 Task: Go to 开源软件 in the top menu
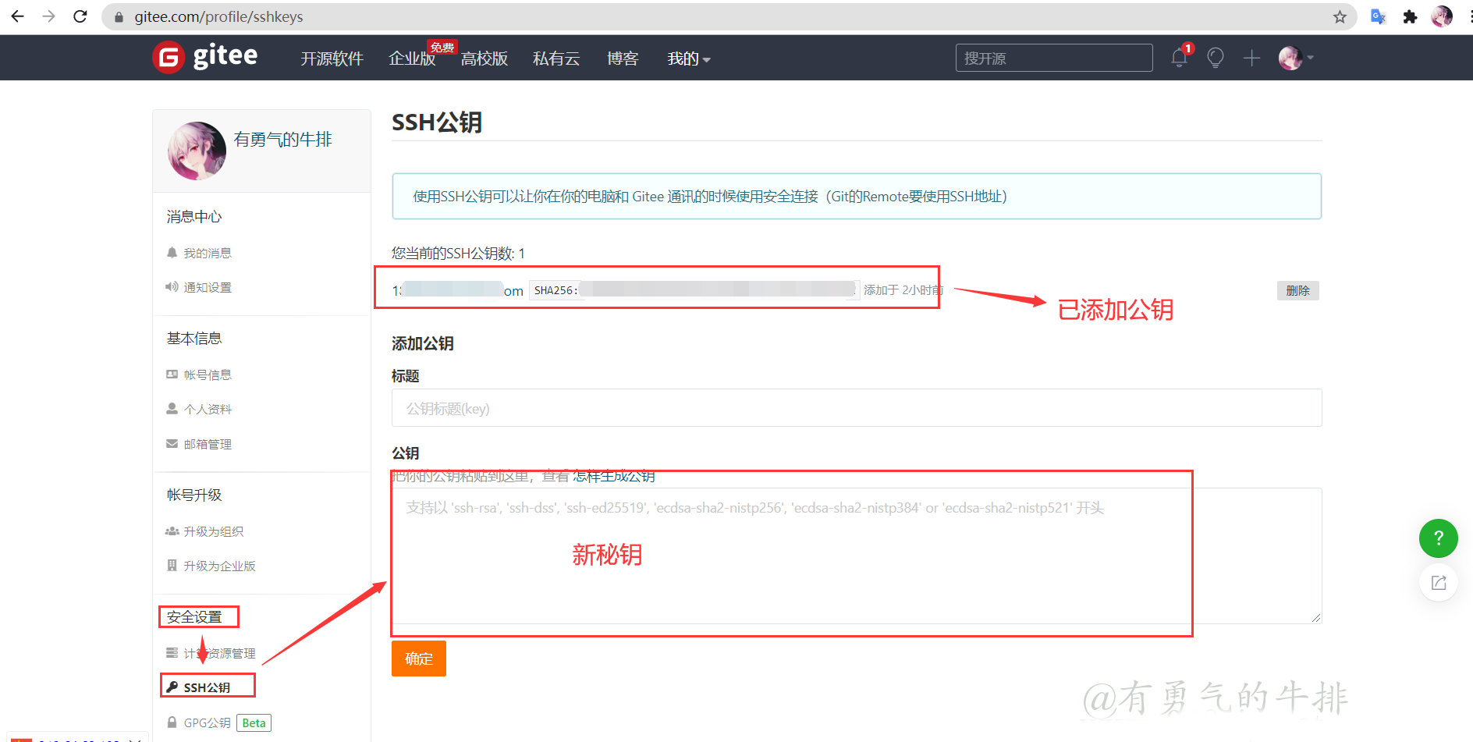[332, 59]
